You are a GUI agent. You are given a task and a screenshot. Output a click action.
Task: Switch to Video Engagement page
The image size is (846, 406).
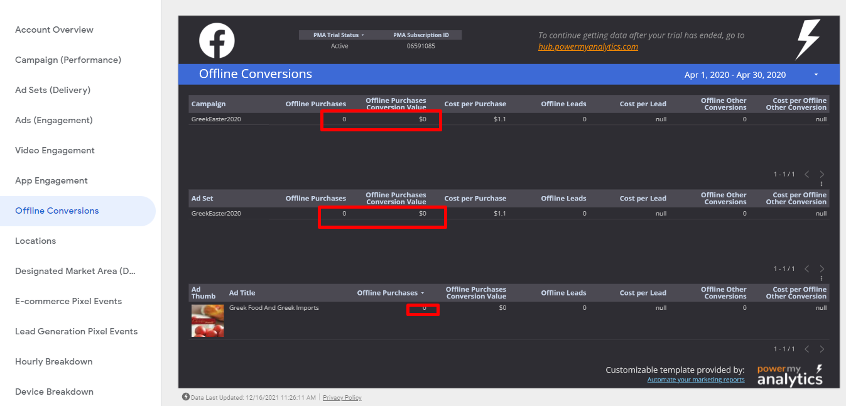pyautogui.click(x=55, y=150)
